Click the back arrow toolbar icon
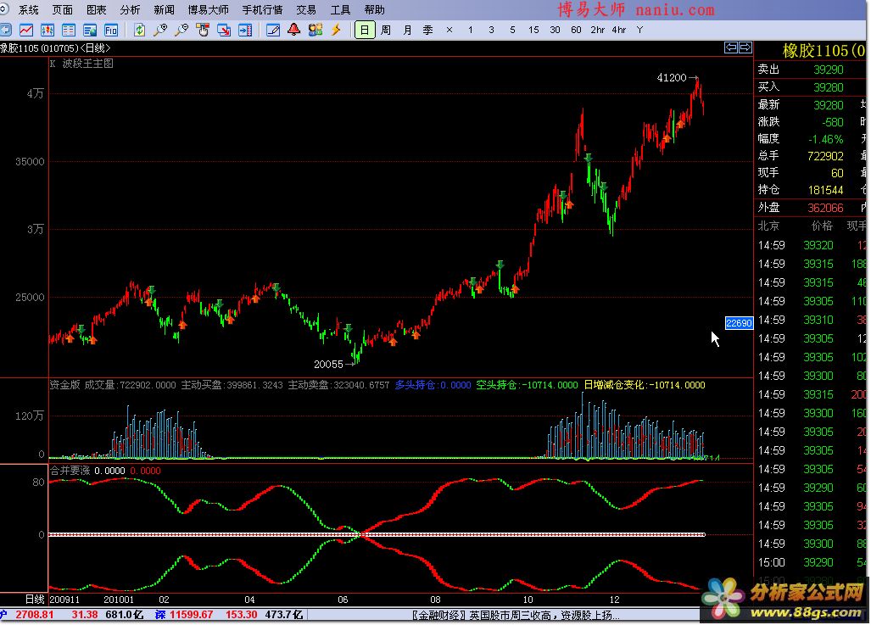This screenshot has height=625, width=871. [5, 30]
